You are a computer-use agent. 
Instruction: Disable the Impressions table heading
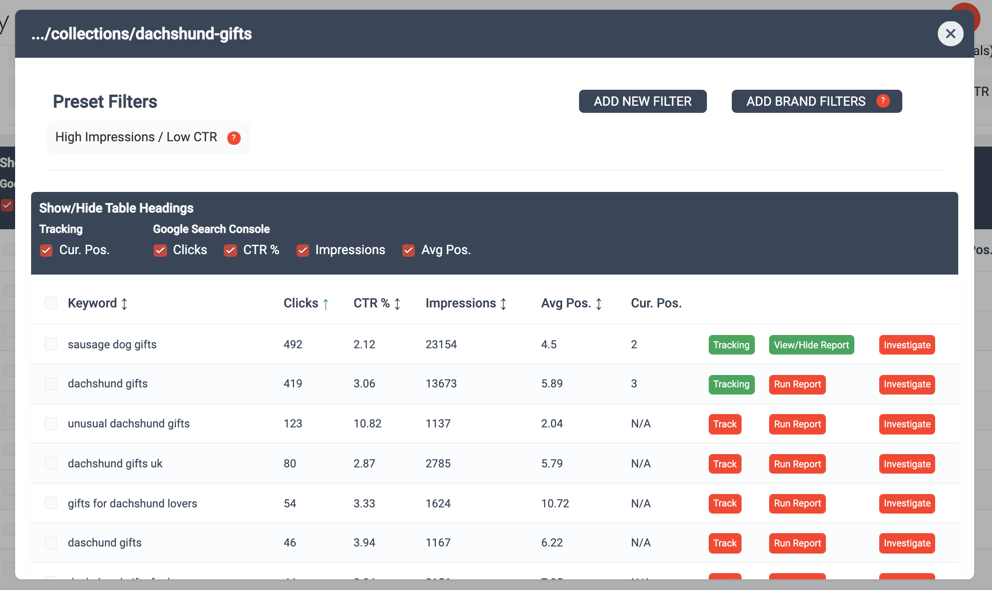[x=302, y=251]
